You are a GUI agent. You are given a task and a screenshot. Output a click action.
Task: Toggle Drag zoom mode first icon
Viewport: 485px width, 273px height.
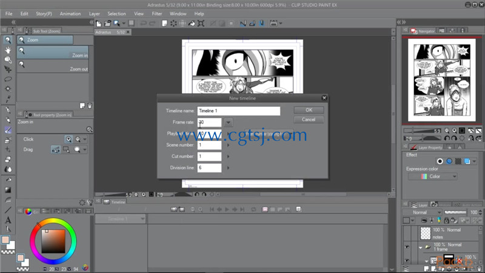click(x=56, y=150)
